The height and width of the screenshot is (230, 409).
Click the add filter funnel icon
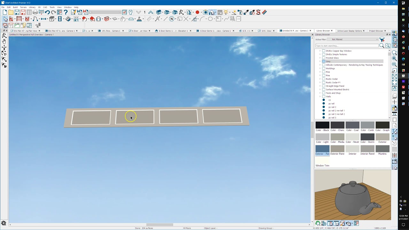(382, 40)
